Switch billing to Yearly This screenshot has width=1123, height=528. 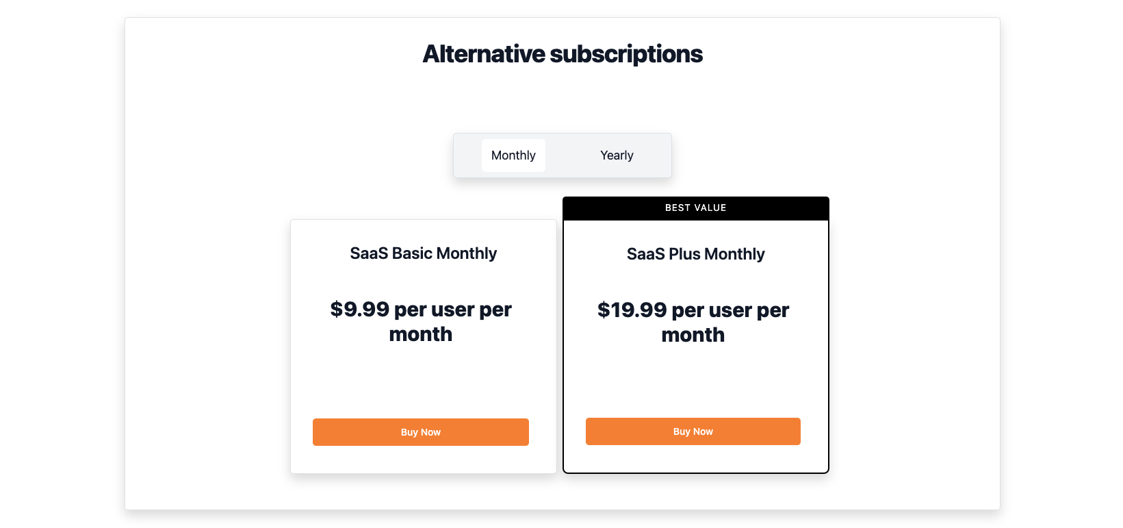tap(617, 155)
